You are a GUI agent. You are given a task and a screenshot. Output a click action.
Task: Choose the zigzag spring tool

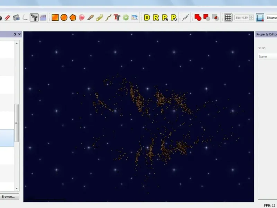(186, 17)
